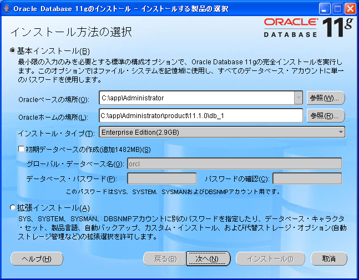The height and width of the screenshot is (280, 359).
Task: Click the グローバル・データベース名(G) label
Action: (75, 164)
